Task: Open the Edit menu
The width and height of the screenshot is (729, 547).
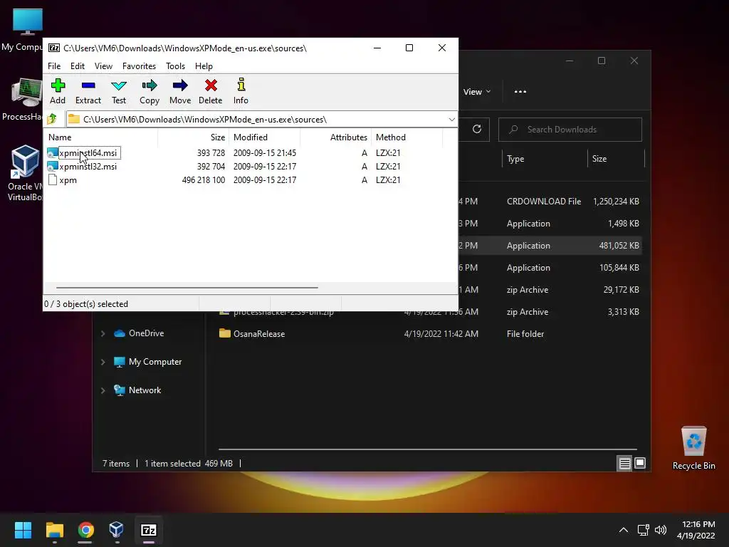Action: (77, 66)
